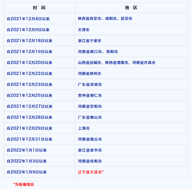Select the cell 自2021年12月27日以来

(39, 106)
